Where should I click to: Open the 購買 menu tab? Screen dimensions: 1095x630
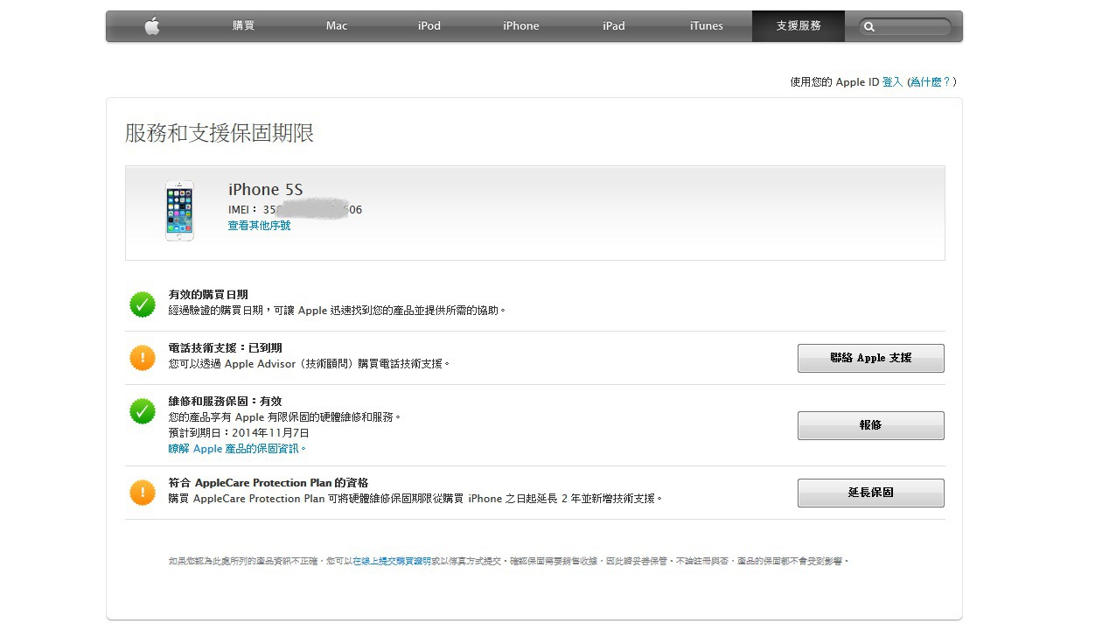click(243, 26)
